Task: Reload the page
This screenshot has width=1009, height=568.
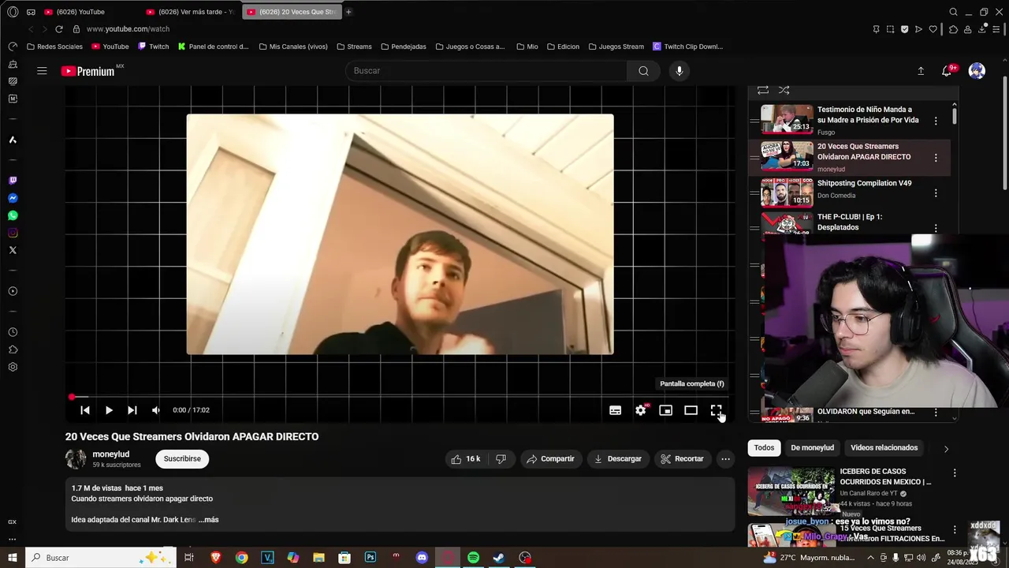Action: coord(59,29)
